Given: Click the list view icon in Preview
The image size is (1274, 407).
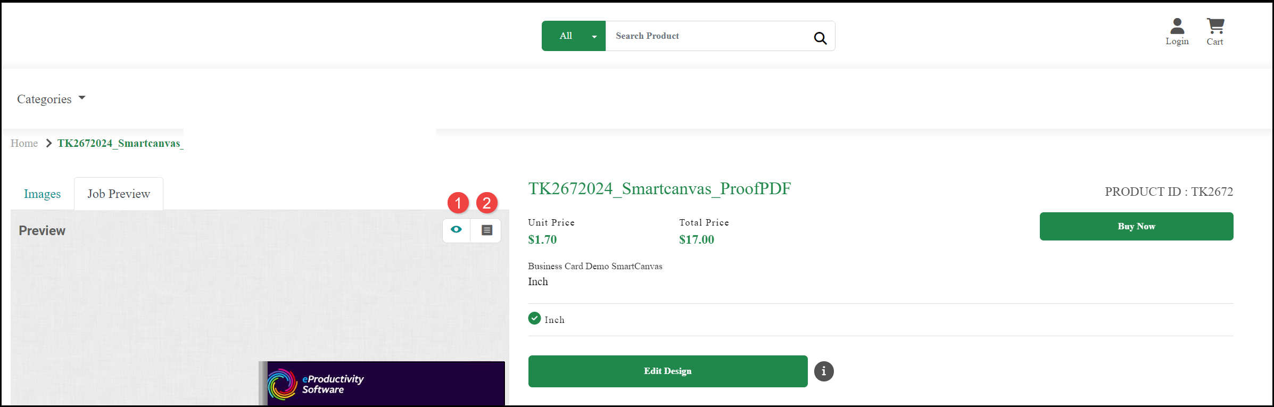Looking at the screenshot, I should (486, 230).
